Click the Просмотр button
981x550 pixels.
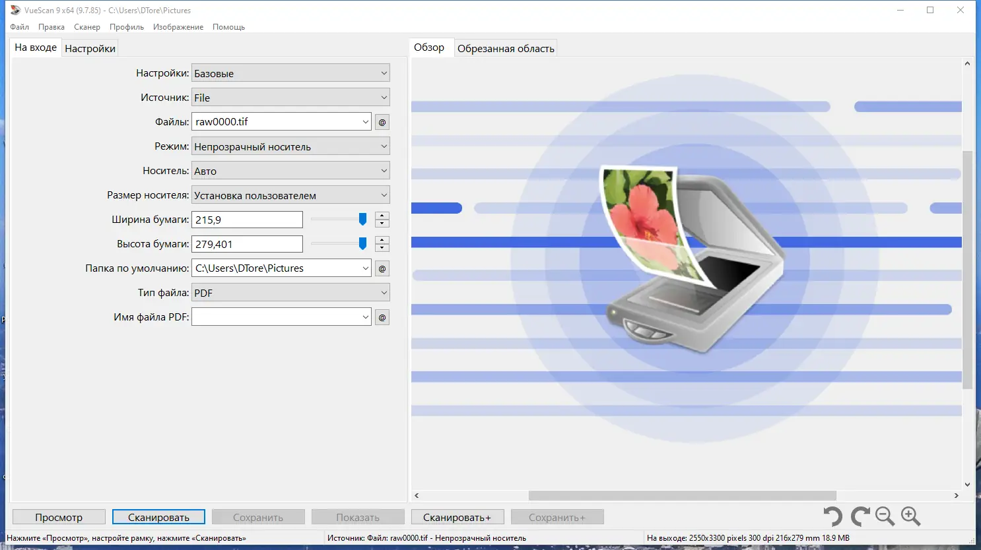(x=59, y=517)
